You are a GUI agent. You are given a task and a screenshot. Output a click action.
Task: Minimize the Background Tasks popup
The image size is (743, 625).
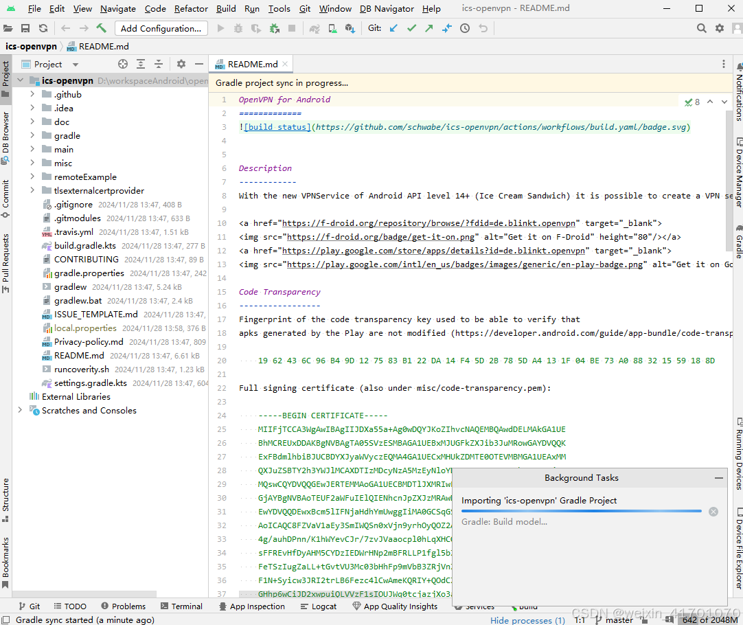pos(719,478)
